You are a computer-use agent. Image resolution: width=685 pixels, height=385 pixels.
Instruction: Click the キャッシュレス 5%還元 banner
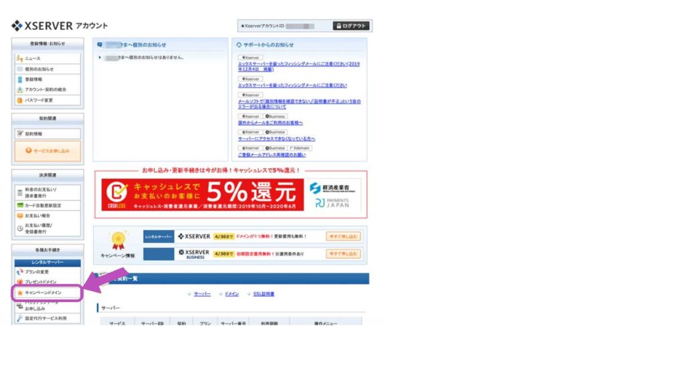pos(203,195)
